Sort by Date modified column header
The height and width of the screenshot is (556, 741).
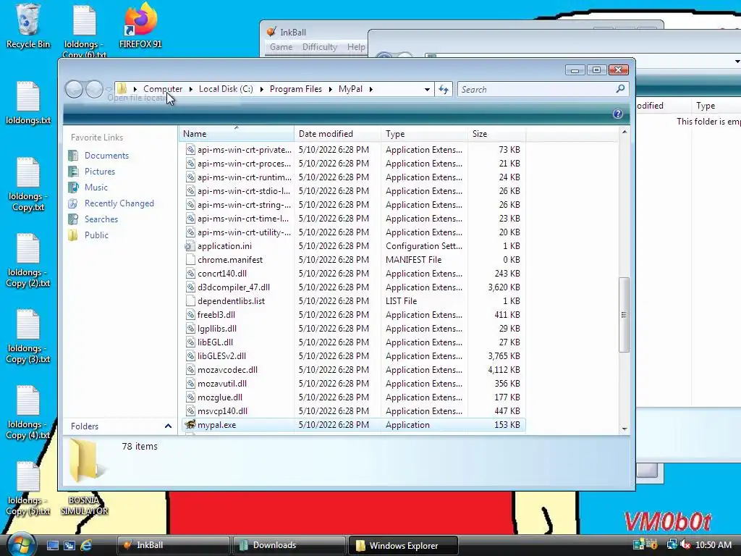click(337, 134)
